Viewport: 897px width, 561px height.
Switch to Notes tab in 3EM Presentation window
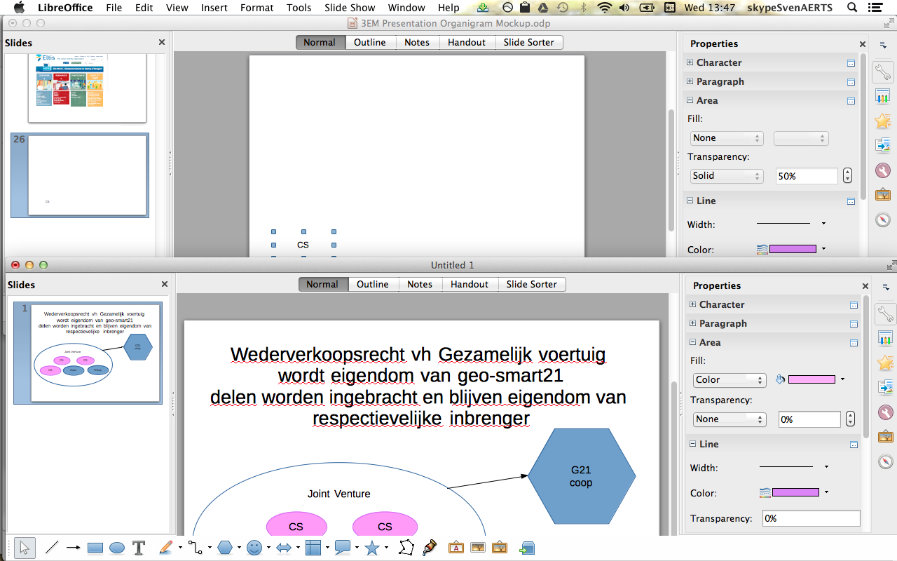pyautogui.click(x=417, y=42)
